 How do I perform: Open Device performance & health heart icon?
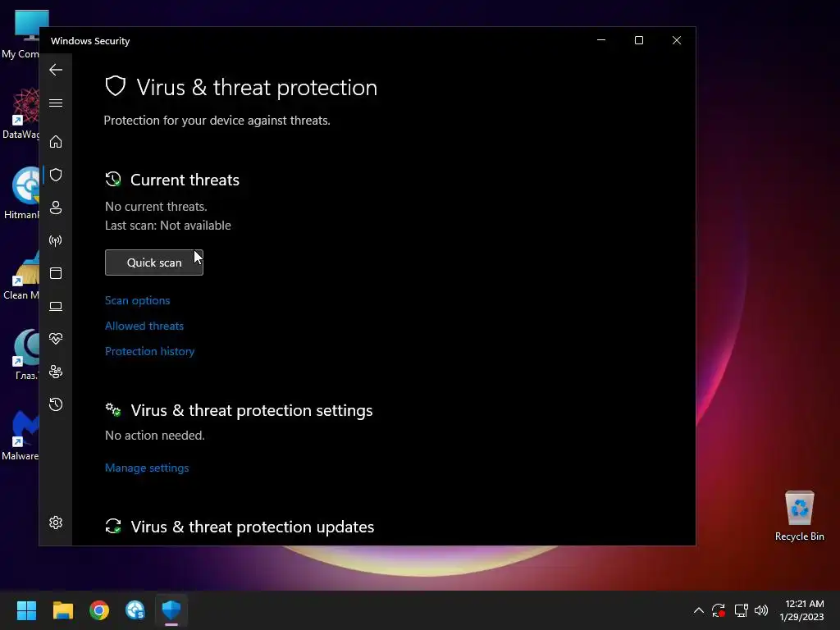pyautogui.click(x=56, y=339)
